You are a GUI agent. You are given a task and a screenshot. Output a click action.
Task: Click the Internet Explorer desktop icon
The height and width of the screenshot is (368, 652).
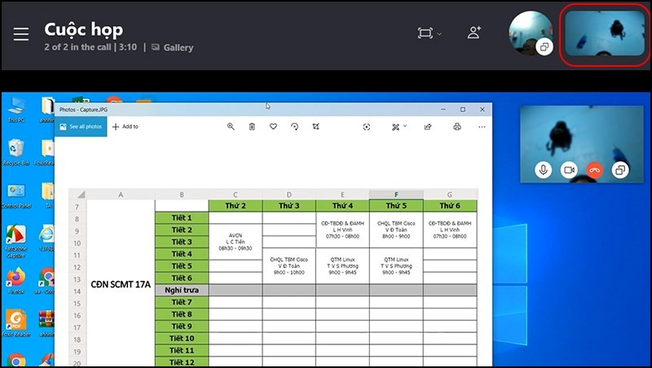coord(46,239)
